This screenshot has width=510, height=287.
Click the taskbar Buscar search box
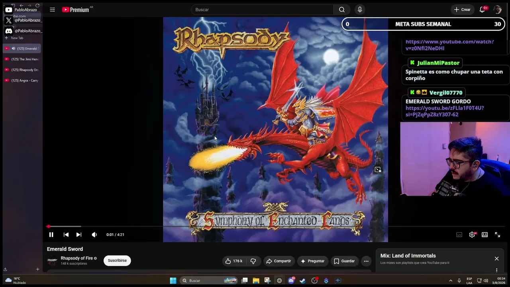click(209, 281)
